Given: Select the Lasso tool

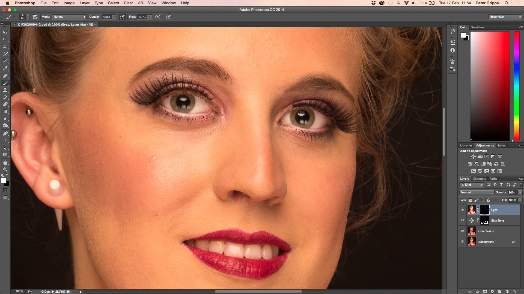Looking at the screenshot, I should coord(5,47).
